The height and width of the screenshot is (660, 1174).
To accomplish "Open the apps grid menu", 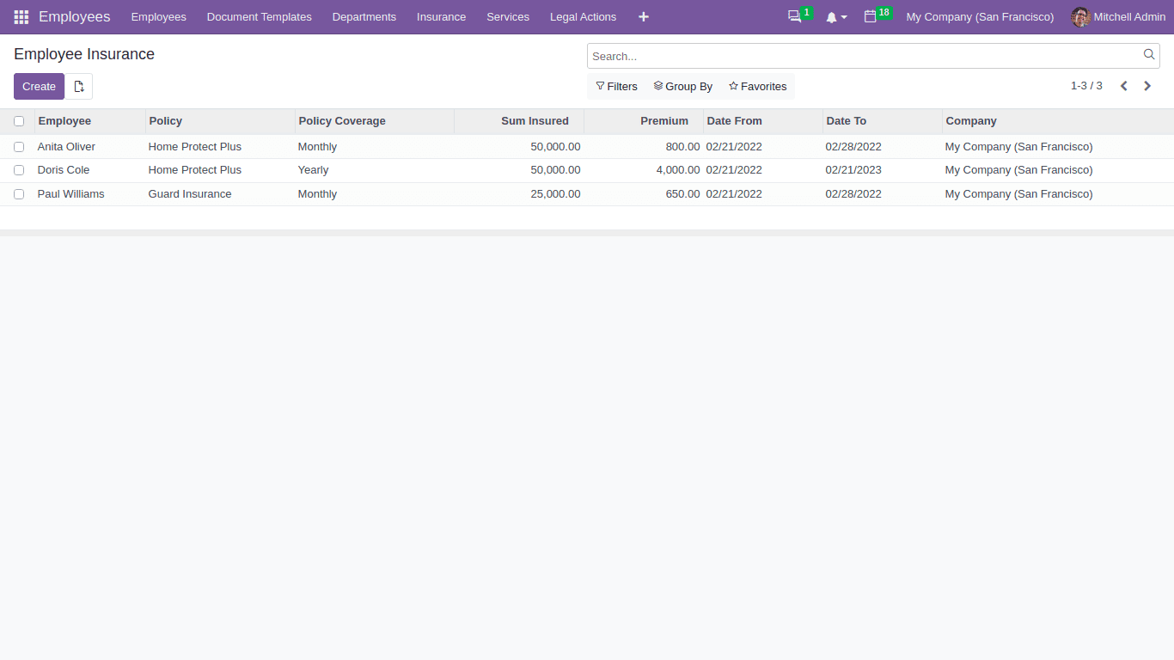I will coord(19,16).
